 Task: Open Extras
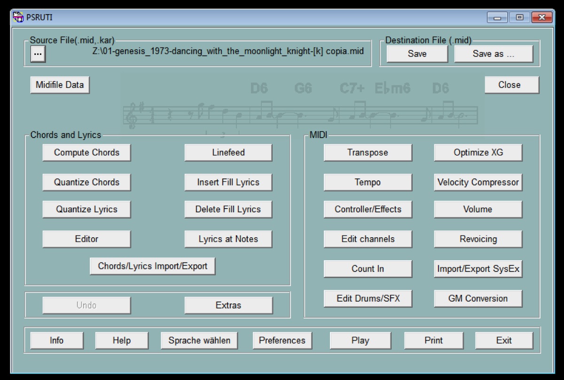tap(228, 305)
